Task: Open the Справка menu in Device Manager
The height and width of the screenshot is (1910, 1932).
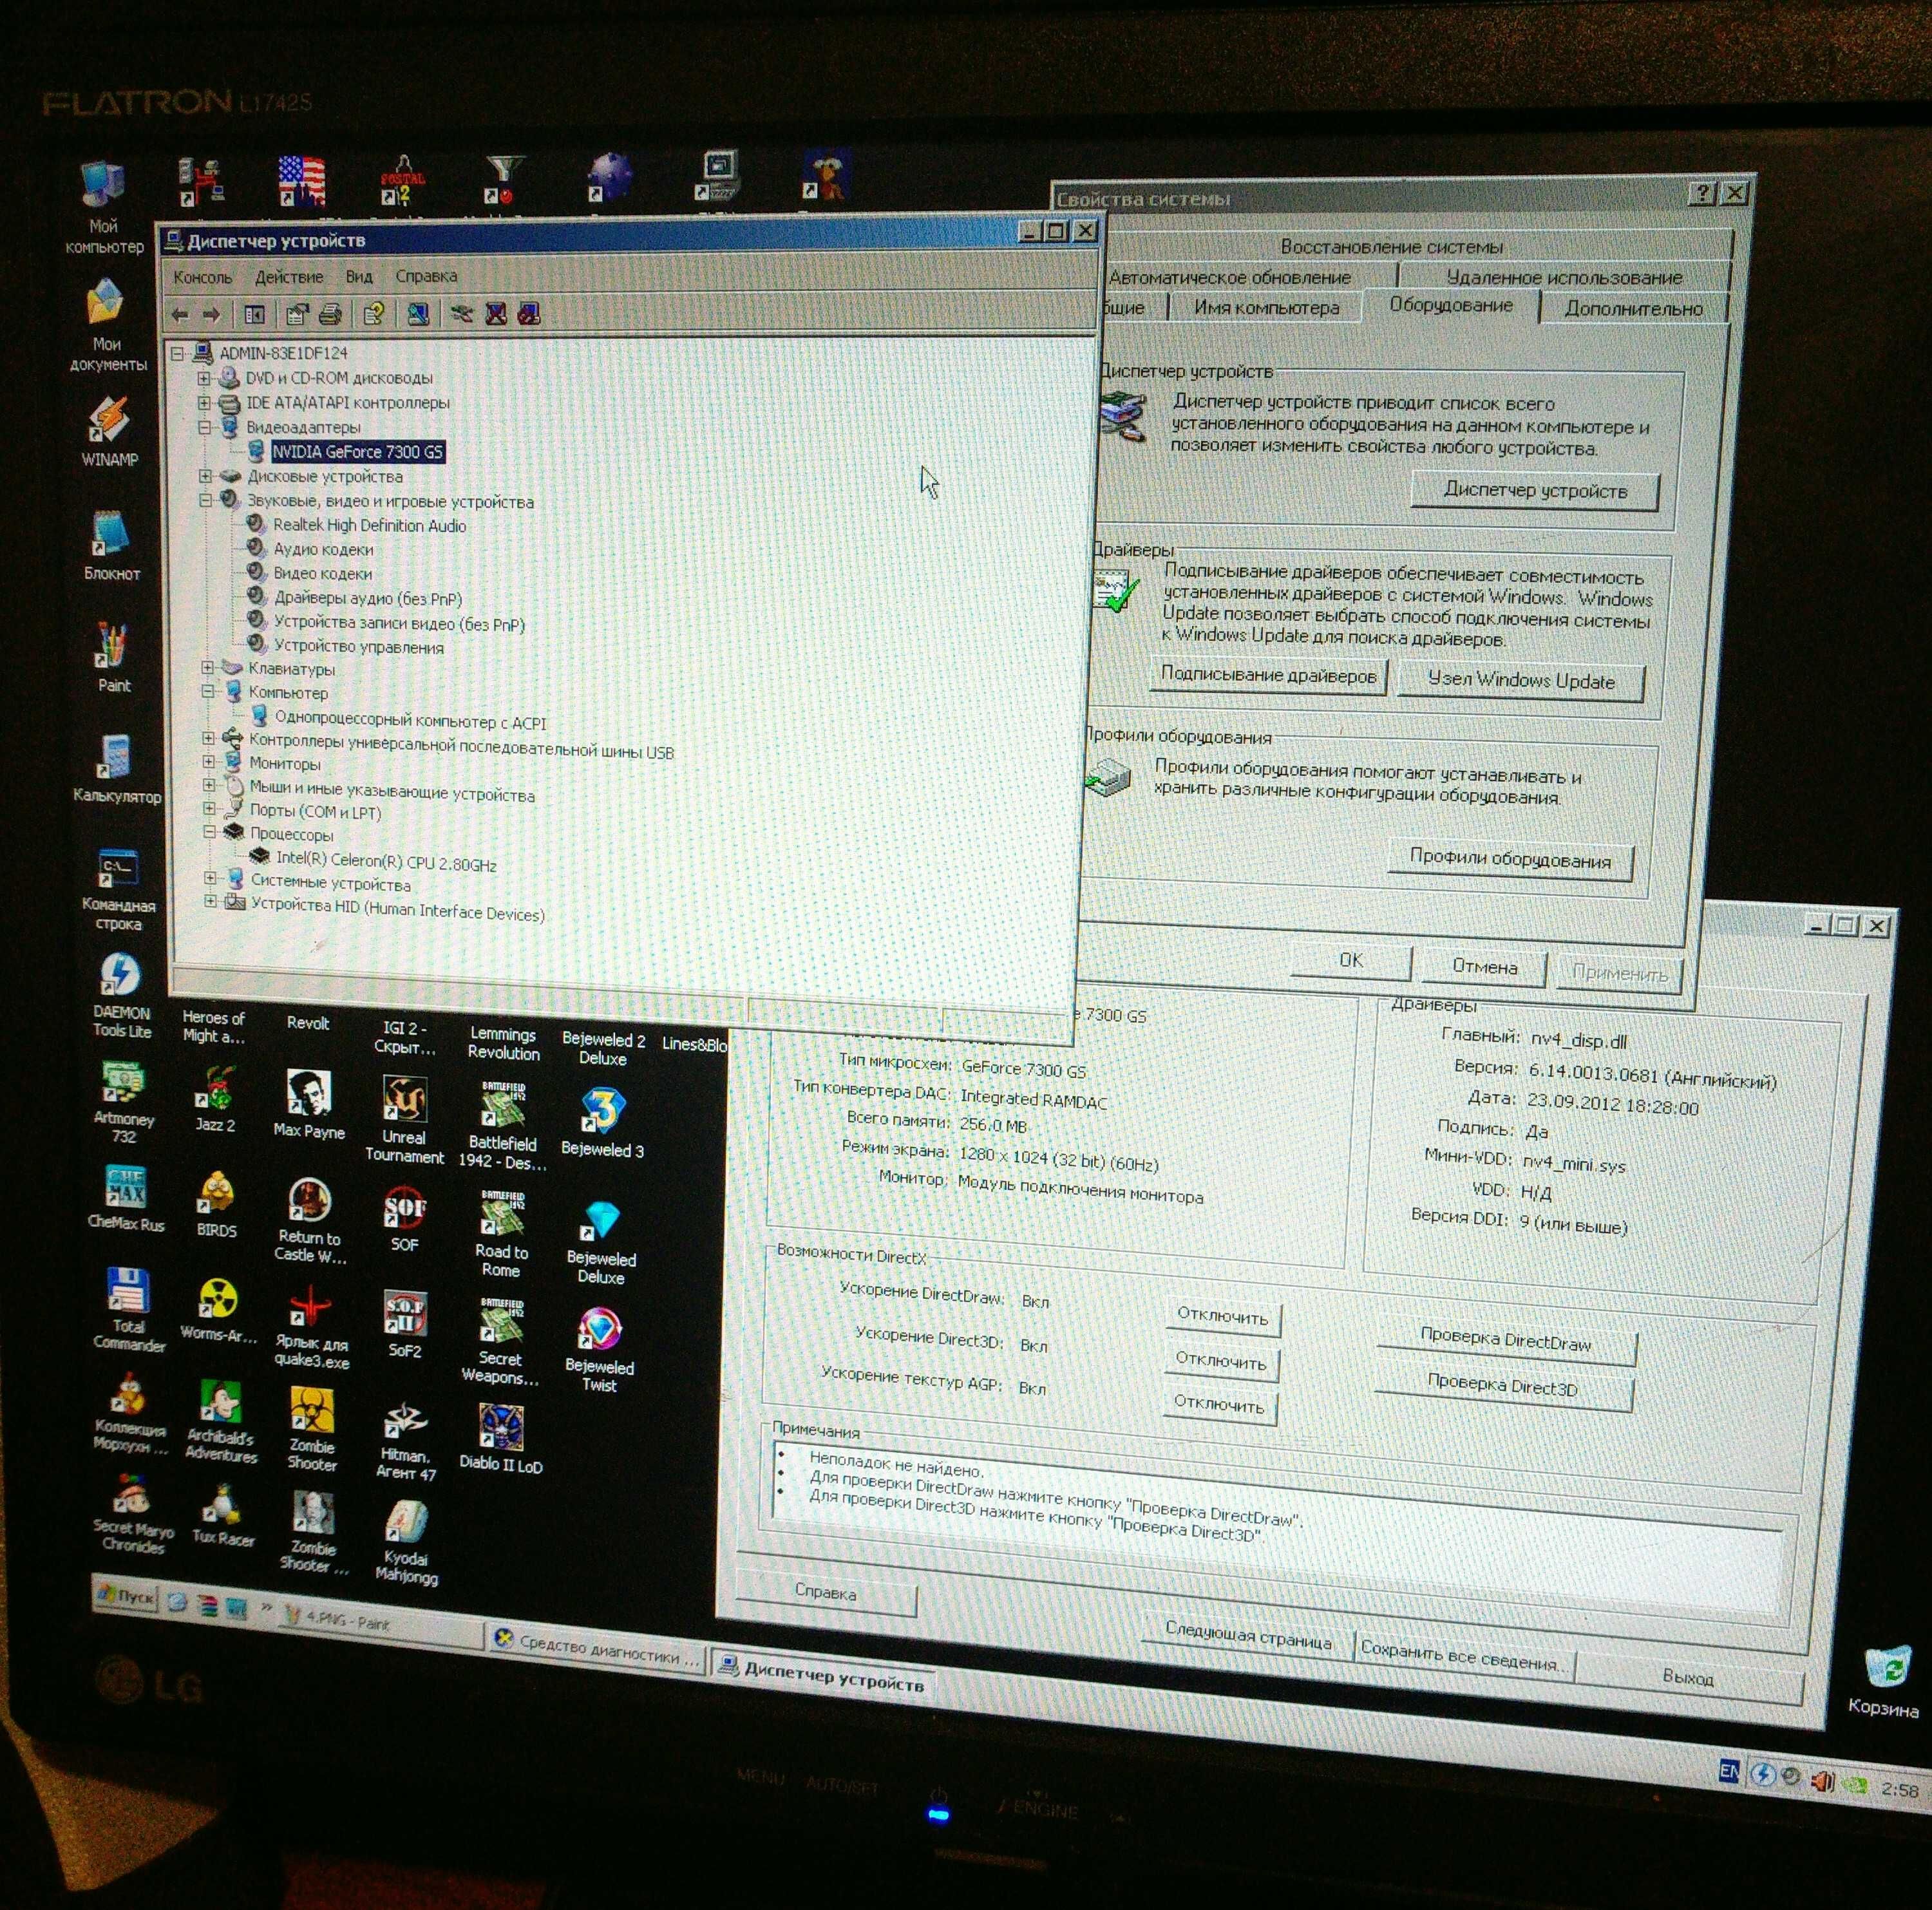Action: tap(426, 276)
